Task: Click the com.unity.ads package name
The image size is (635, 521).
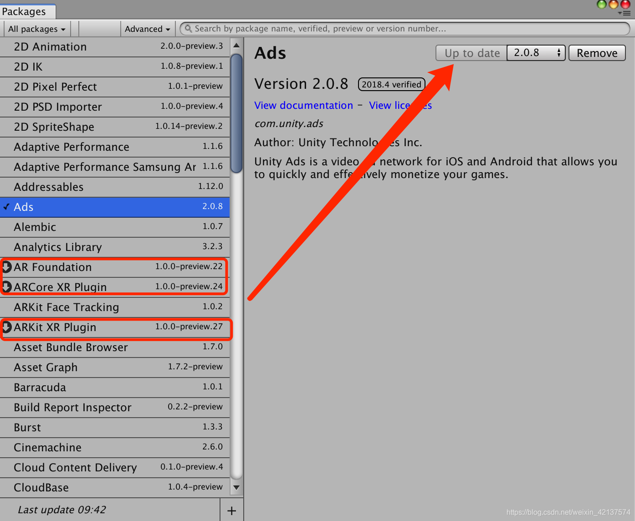Action: 289,124
